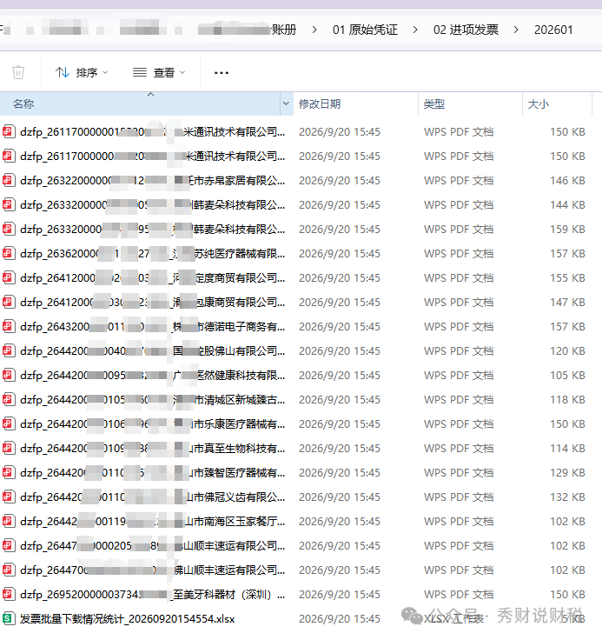Click modified date of 定度商贸 file
602x640 pixels.
tap(340, 278)
